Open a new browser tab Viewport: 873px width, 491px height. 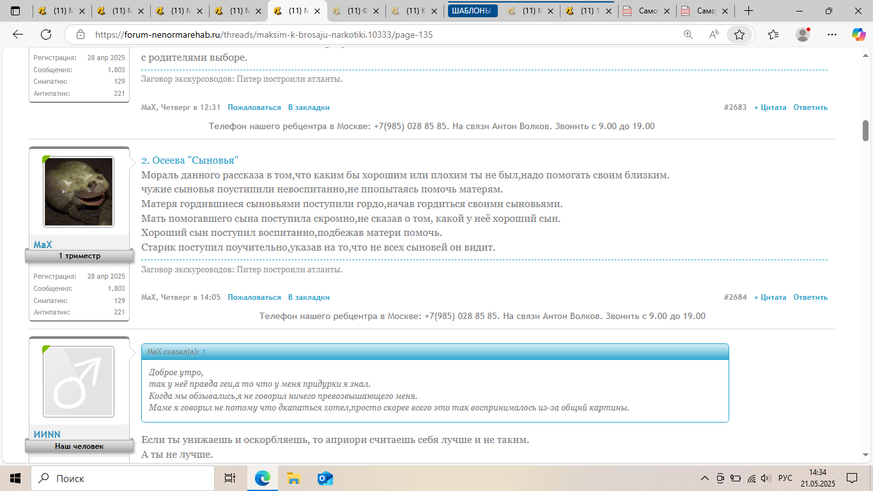click(x=748, y=11)
